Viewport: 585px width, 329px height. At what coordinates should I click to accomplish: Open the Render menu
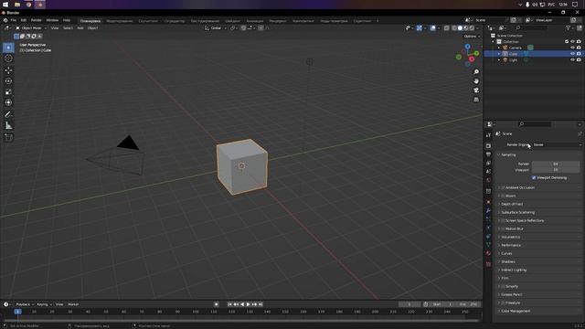pos(37,20)
